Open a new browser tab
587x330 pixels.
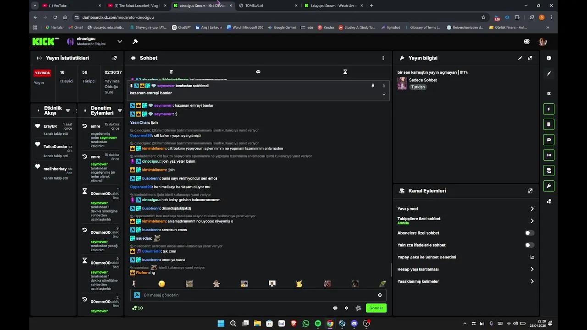(x=371, y=5)
